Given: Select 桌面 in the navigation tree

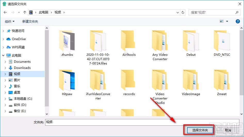Looking at the screenshot, I should (17, 93).
